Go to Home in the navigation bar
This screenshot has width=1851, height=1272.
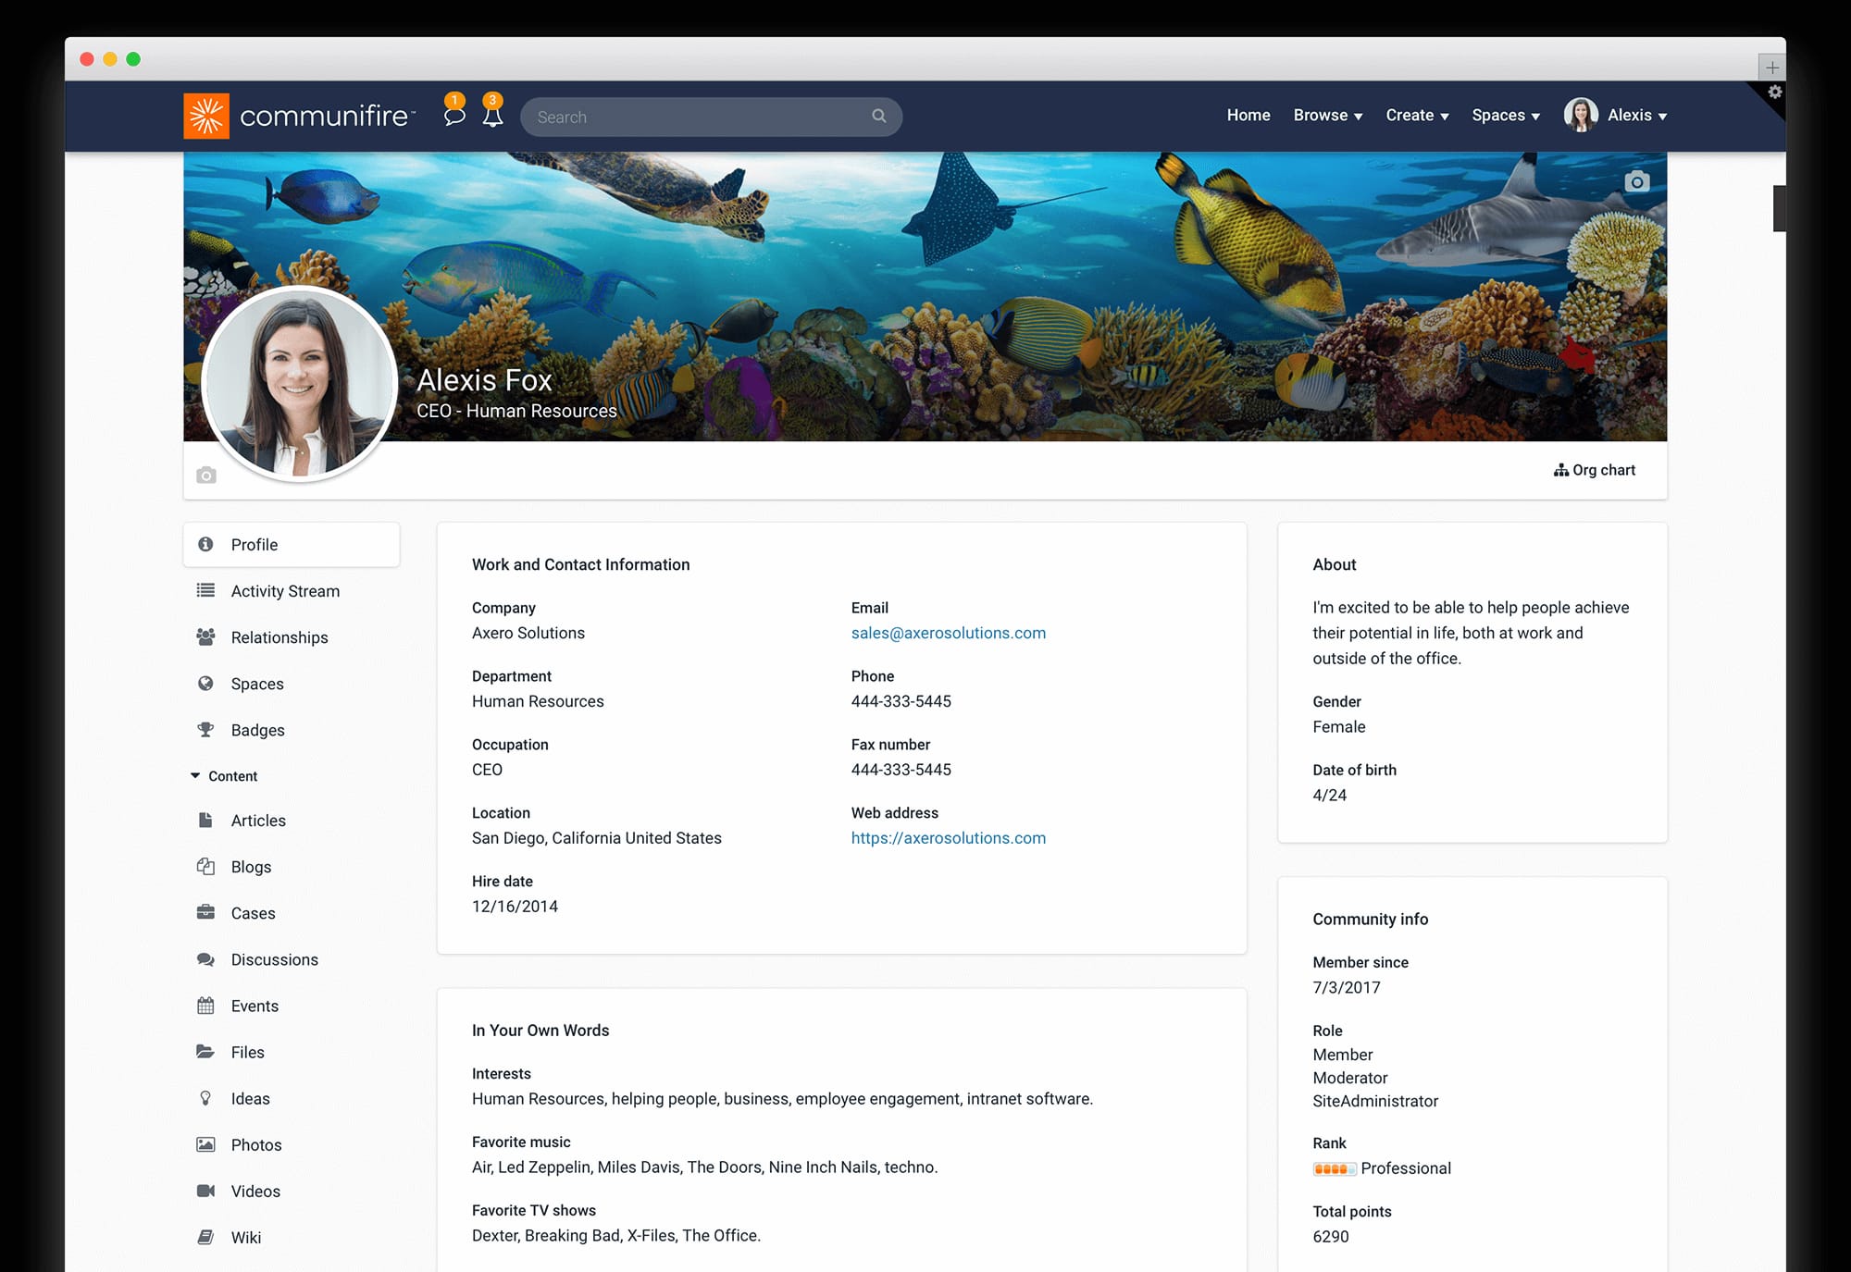pos(1248,115)
